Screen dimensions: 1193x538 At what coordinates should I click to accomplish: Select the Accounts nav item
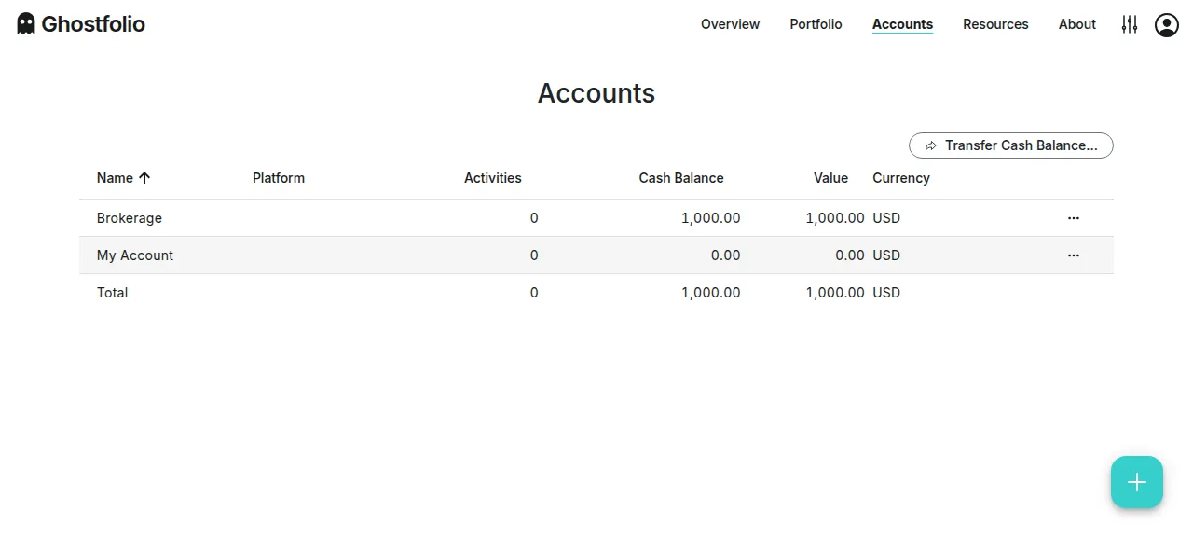click(x=902, y=24)
